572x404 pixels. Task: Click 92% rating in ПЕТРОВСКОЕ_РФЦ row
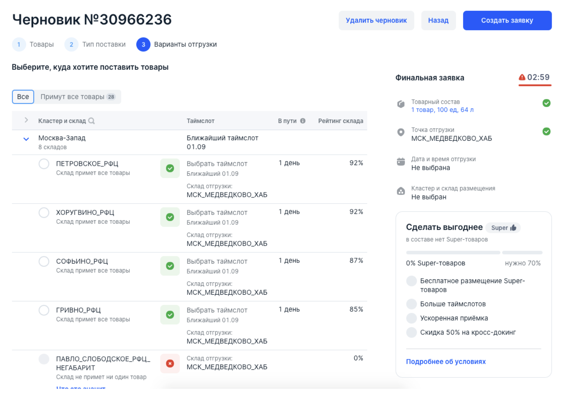(356, 163)
